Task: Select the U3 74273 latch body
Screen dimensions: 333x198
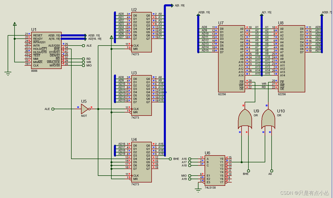Action: [x=141, y=95]
